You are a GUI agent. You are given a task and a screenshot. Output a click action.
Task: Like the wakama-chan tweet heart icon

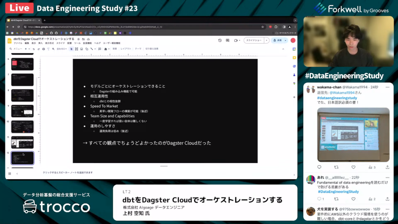tap(353, 167)
